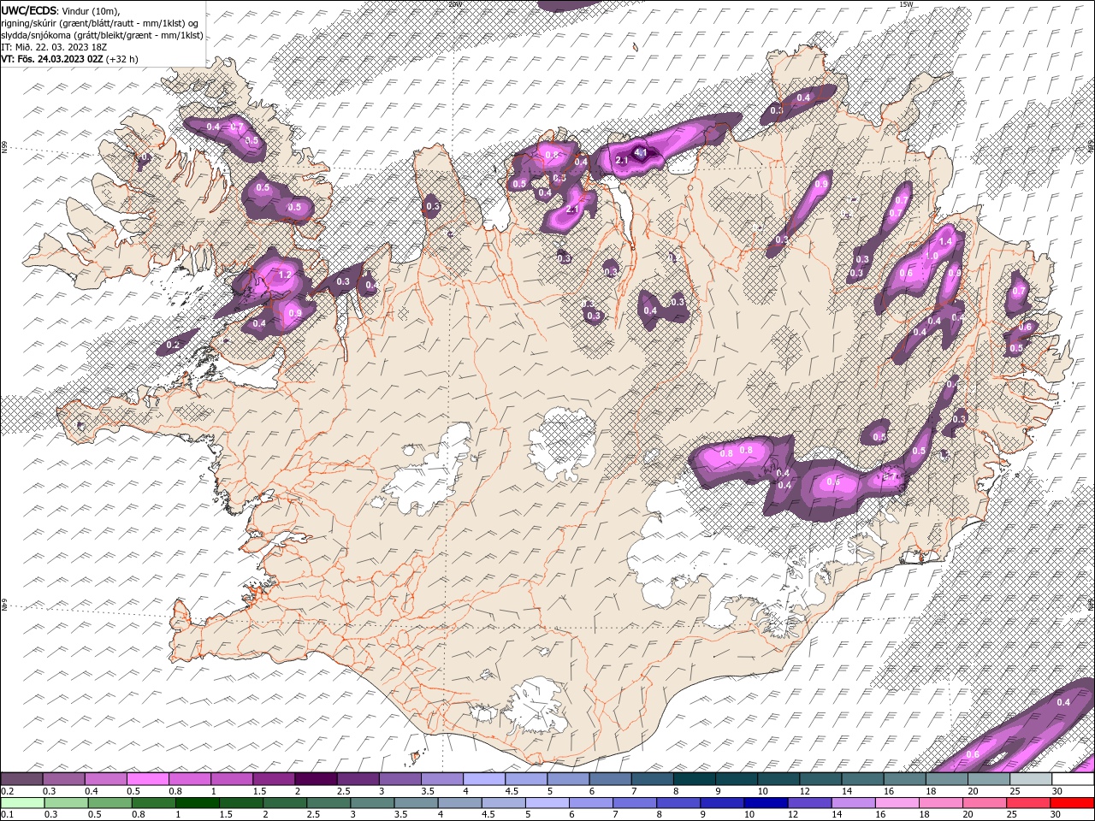Image resolution: width=1095 pixels, height=821 pixels.
Task: Pick the palest green 0.1 swatch in bottom legend
Action: coord(21,802)
